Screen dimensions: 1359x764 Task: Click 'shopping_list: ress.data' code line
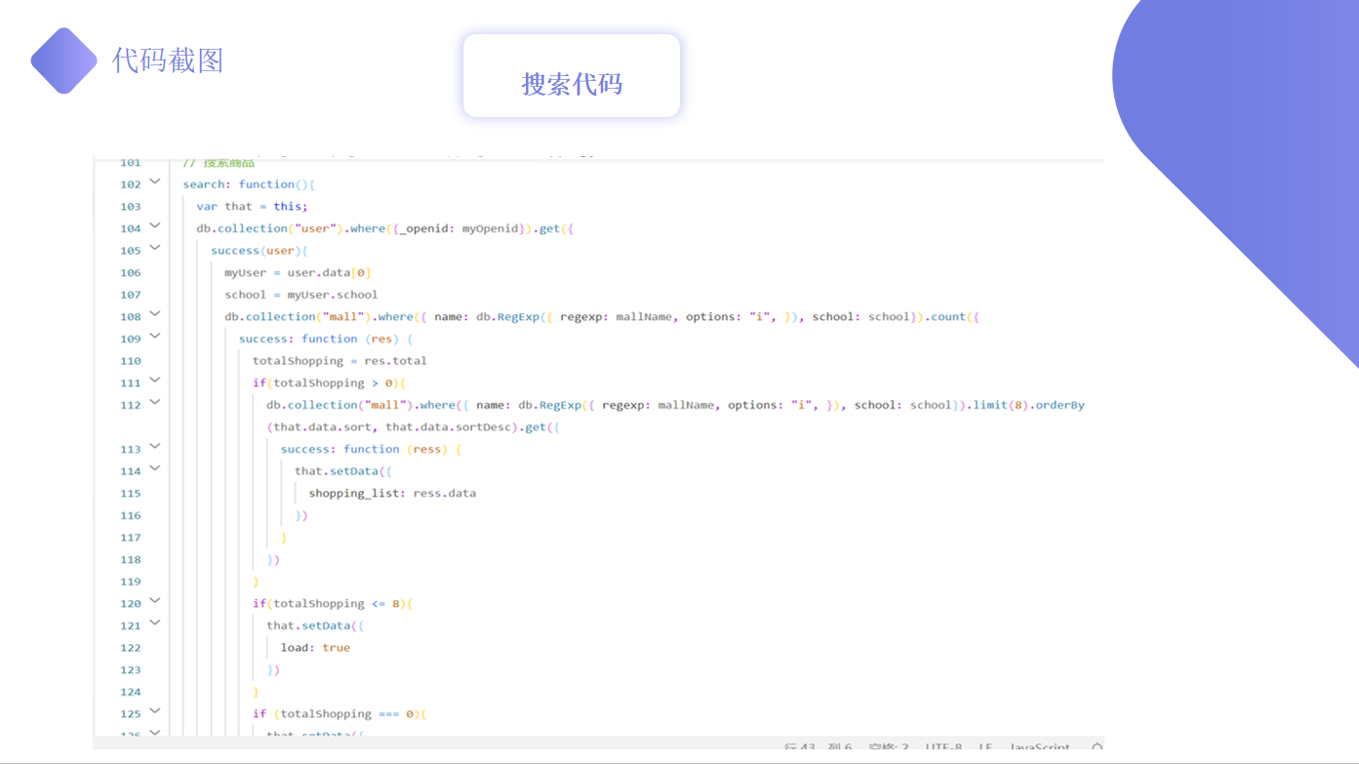click(392, 494)
